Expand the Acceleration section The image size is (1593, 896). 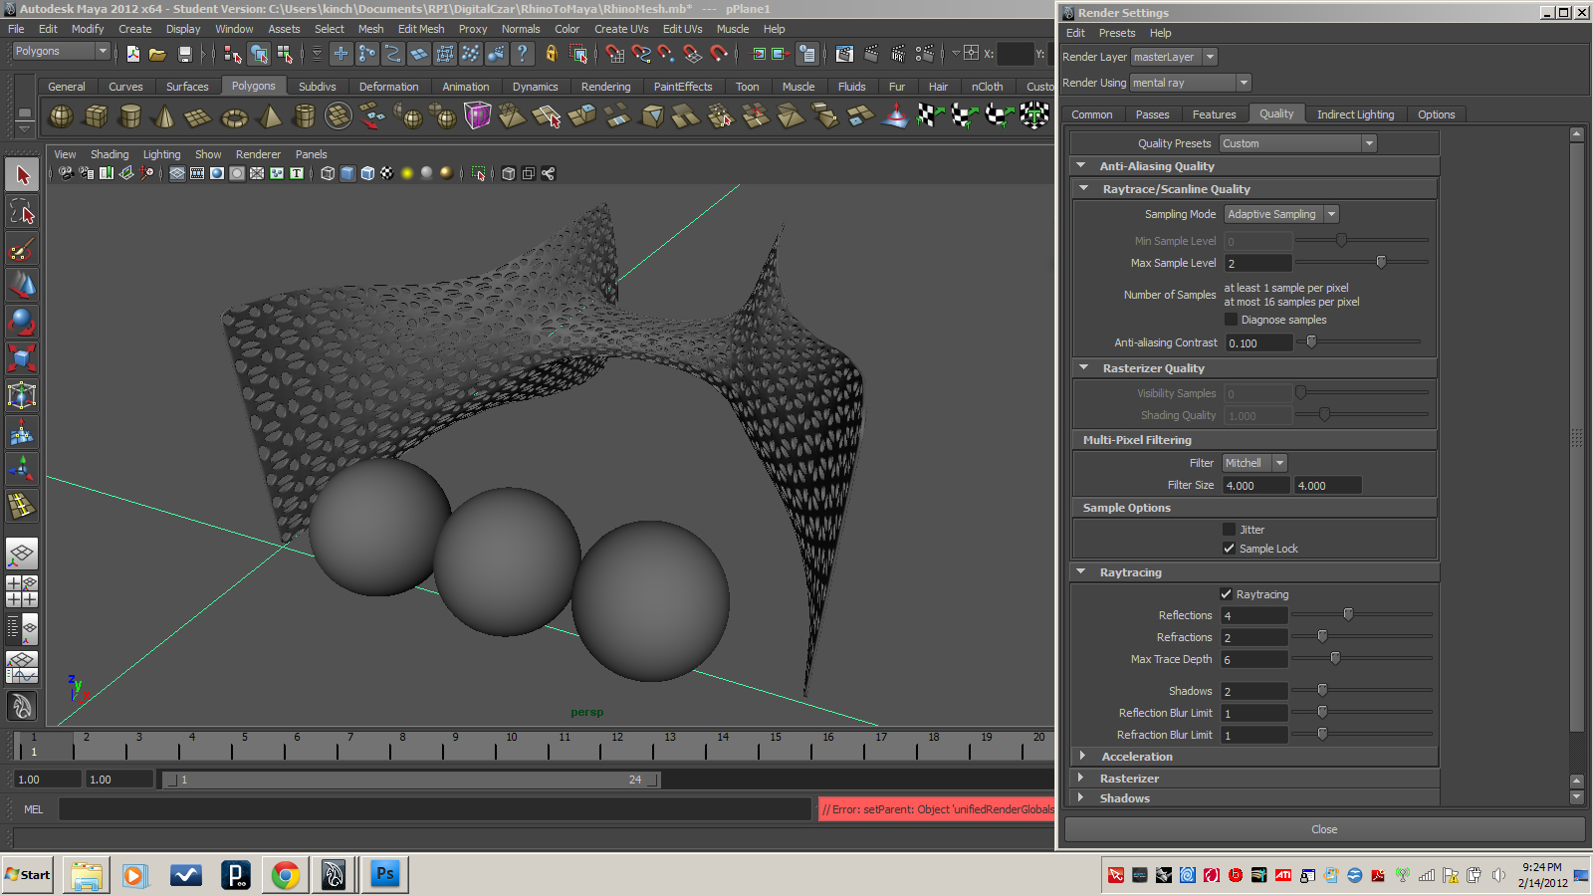[x=1136, y=757]
